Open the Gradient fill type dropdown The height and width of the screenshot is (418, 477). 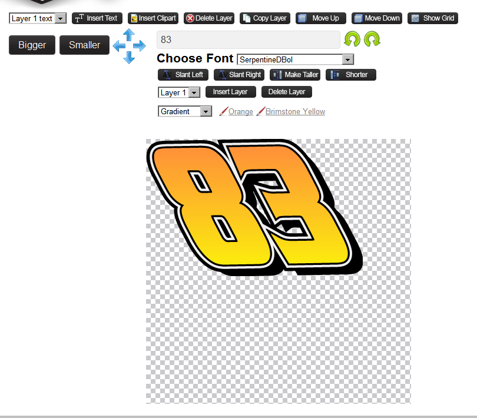[x=185, y=111]
